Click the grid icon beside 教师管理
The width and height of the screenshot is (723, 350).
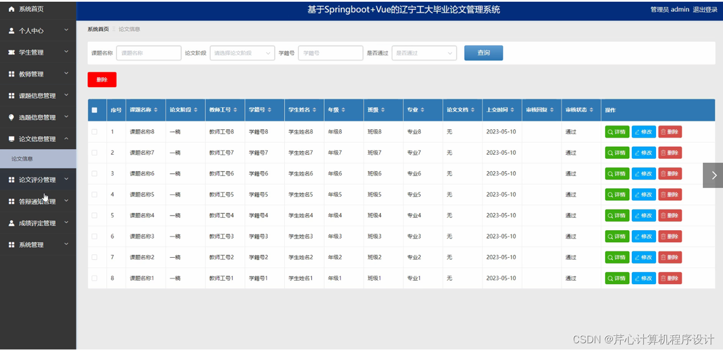tap(11, 74)
